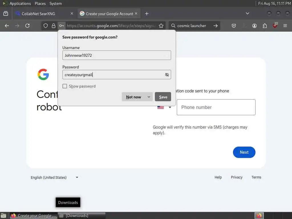Switch to the Downloads taskbar window

coord(82,216)
